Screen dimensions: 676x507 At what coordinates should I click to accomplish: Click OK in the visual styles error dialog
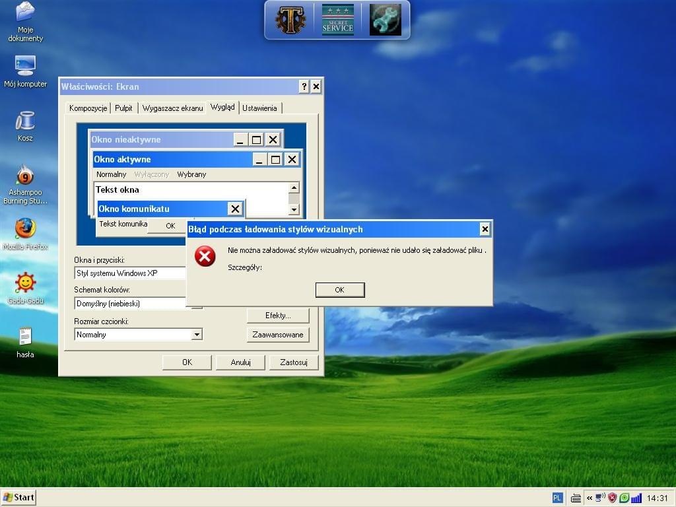coord(340,290)
